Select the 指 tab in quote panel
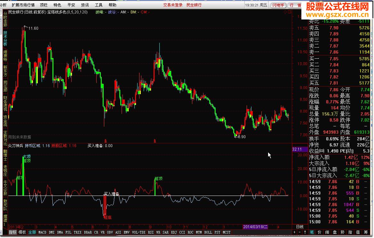The height and width of the screenshot is (238, 374). click(x=350, y=232)
